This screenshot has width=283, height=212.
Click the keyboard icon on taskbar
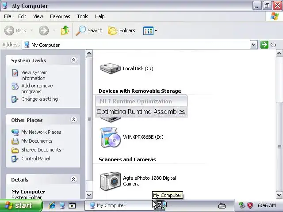coord(222,205)
